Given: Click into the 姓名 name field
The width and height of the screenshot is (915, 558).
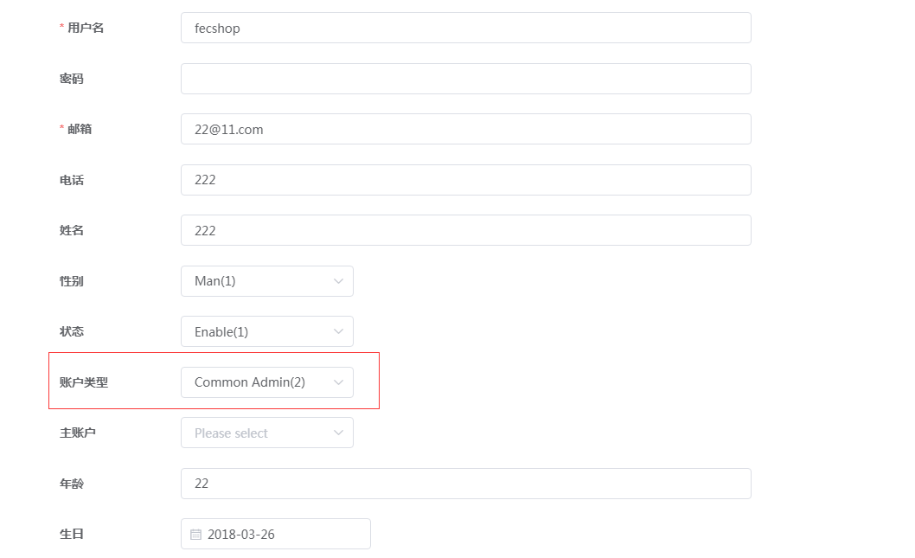Looking at the screenshot, I should (x=465, y=230).
